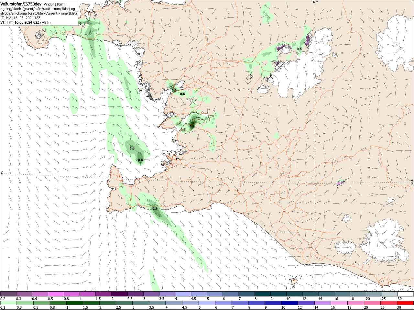
Task: Pick the white snow swatch labelled 30
Action: click(405, 294)
